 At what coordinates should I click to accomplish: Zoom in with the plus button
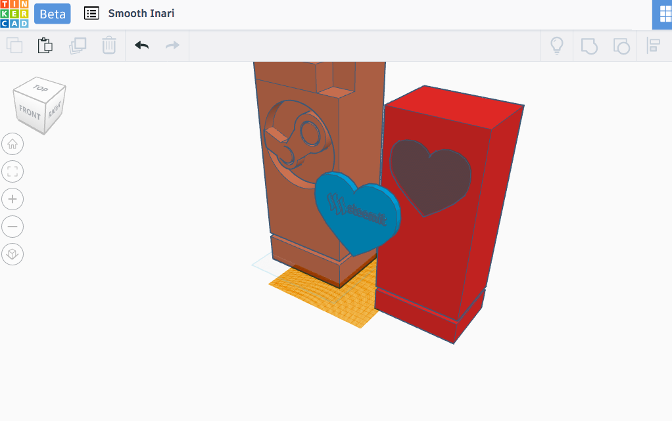12,199
